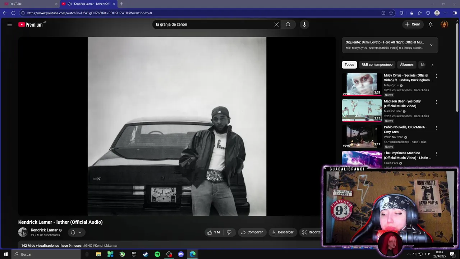Open the account avatar menu
Image resolution: width=460 pixels, height=259 pixels.
tap(445, 24)
